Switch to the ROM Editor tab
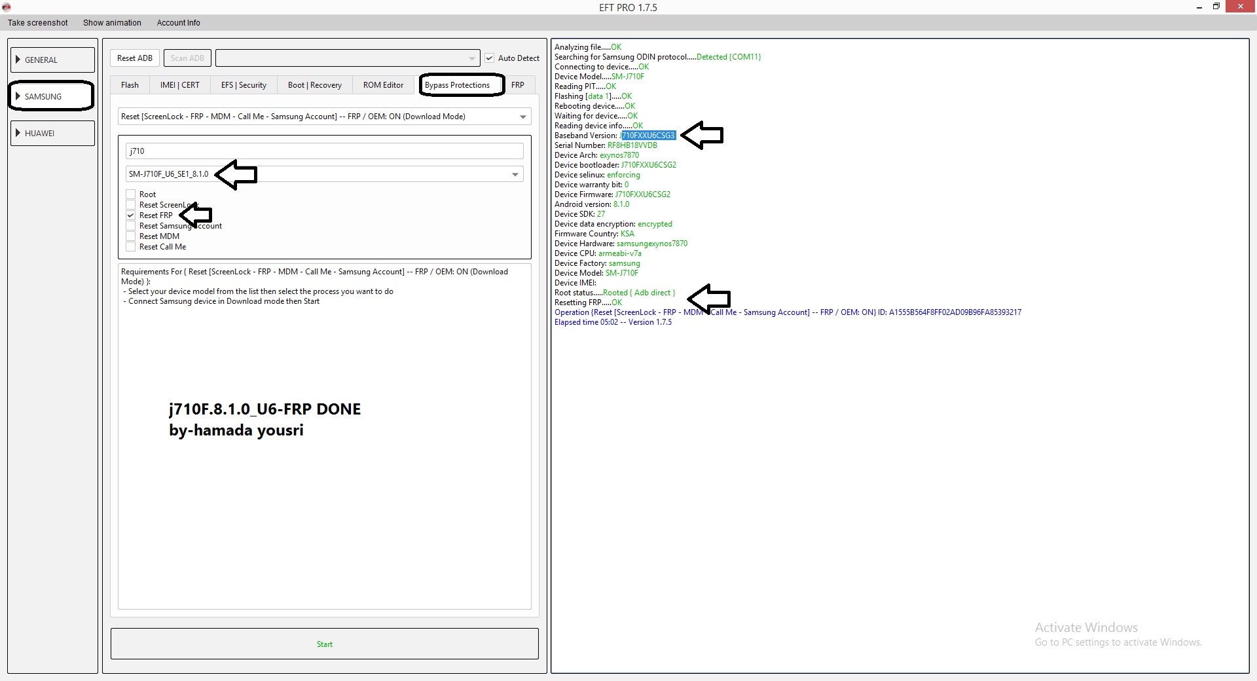The width and height of the screenshot is (1257, 681). [383, 85]
